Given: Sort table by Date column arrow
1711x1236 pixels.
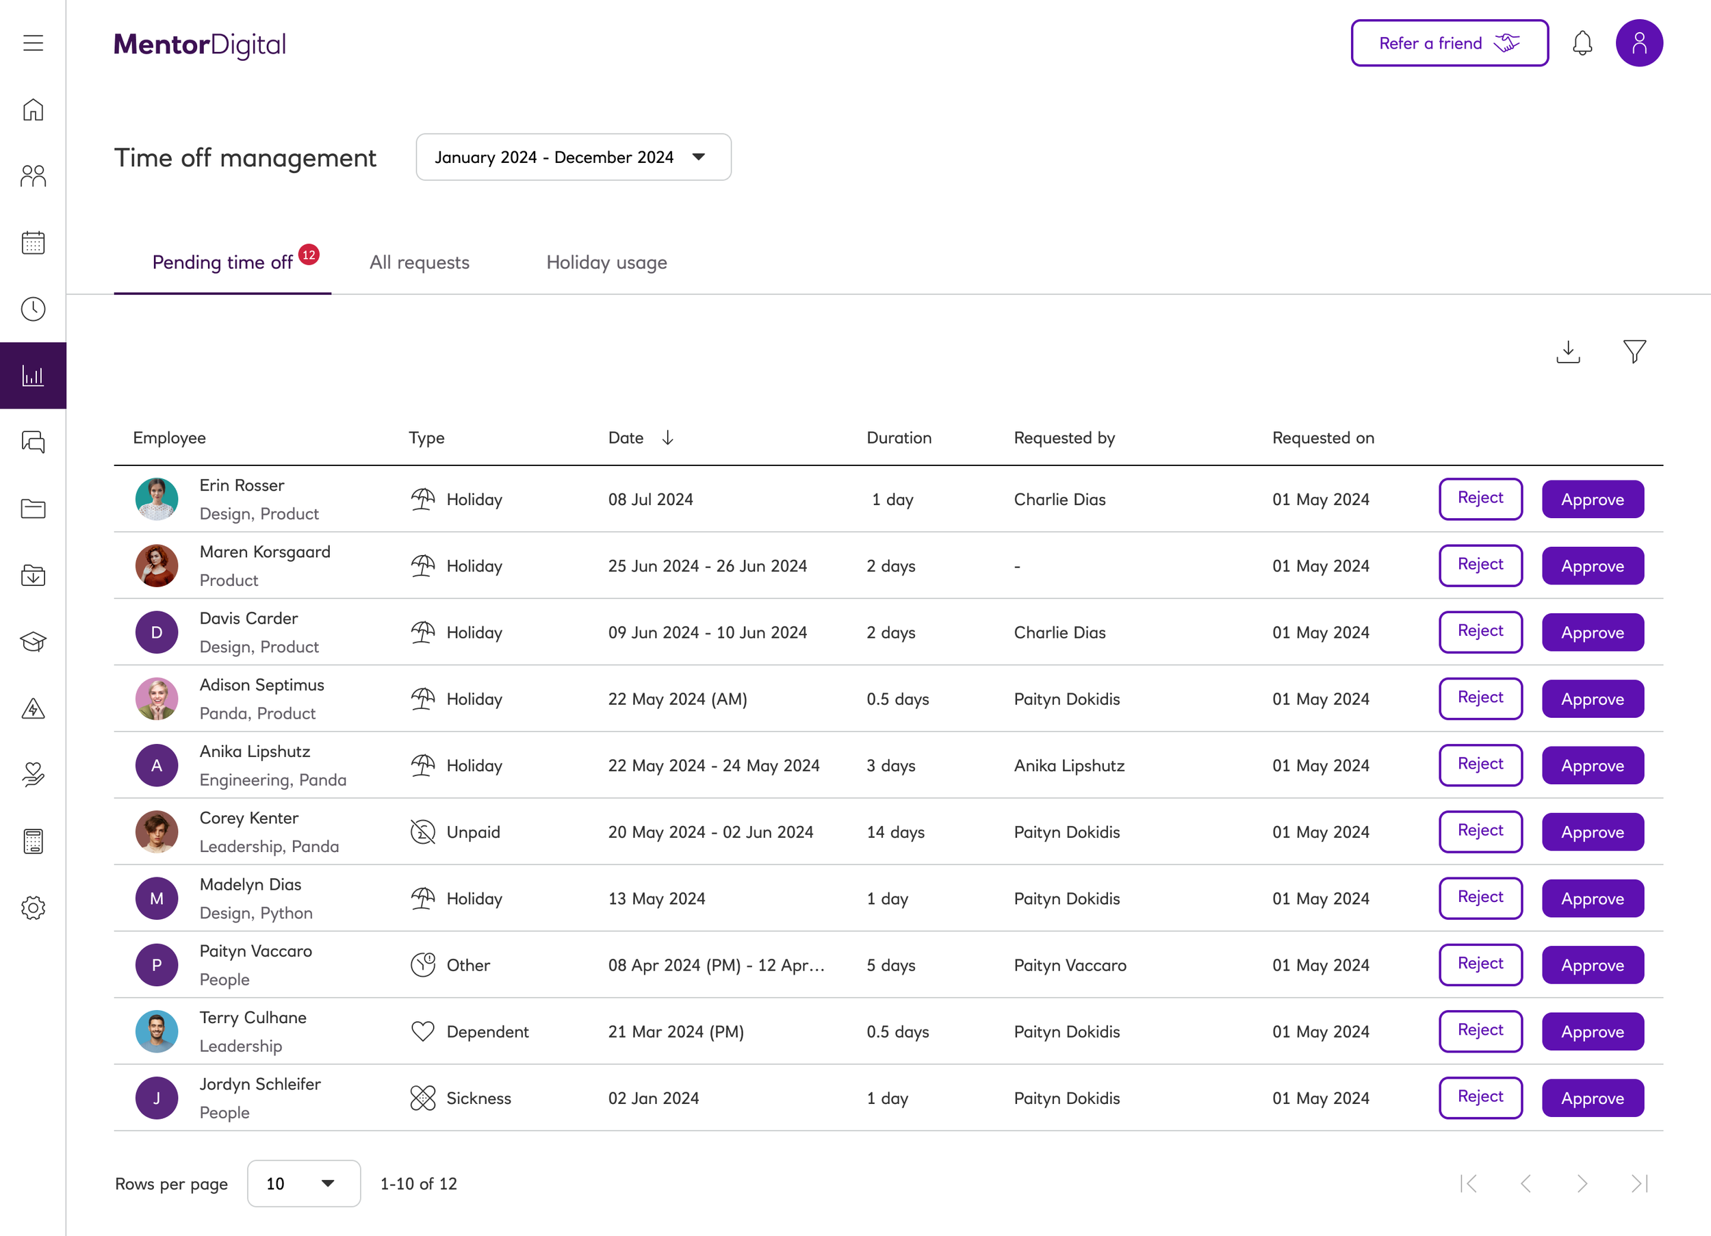Looking at the screenshot, I should coord(668,437).
